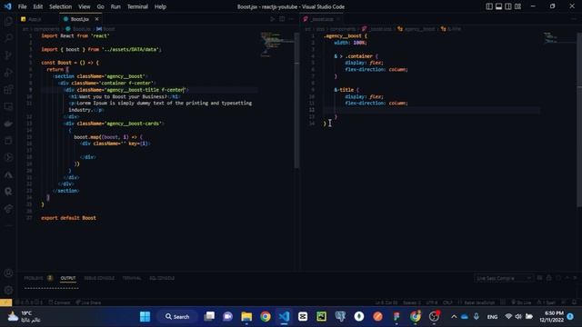This screenshot has width=582, height=327.
Task: Clear the output panel
Action: point(540,278)
